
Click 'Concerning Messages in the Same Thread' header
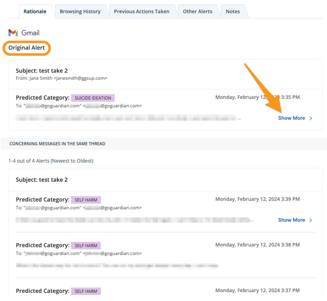point(57,144)
